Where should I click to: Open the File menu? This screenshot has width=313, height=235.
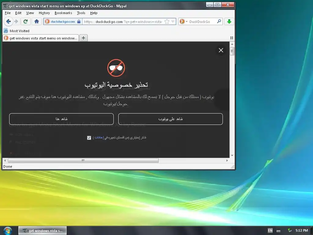pos(8,13)
